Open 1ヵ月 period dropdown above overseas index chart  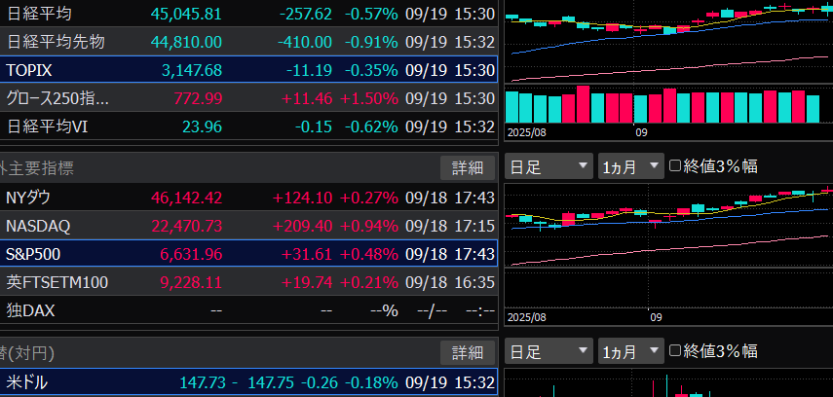point(629,166)
